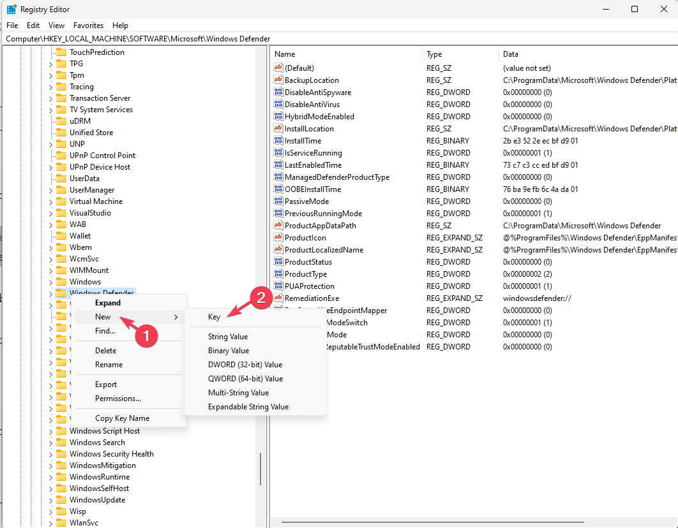This screenshot has height=528, width=678.
Task: Click the WindowsUpdate folder icon
Action: [61, 500]
